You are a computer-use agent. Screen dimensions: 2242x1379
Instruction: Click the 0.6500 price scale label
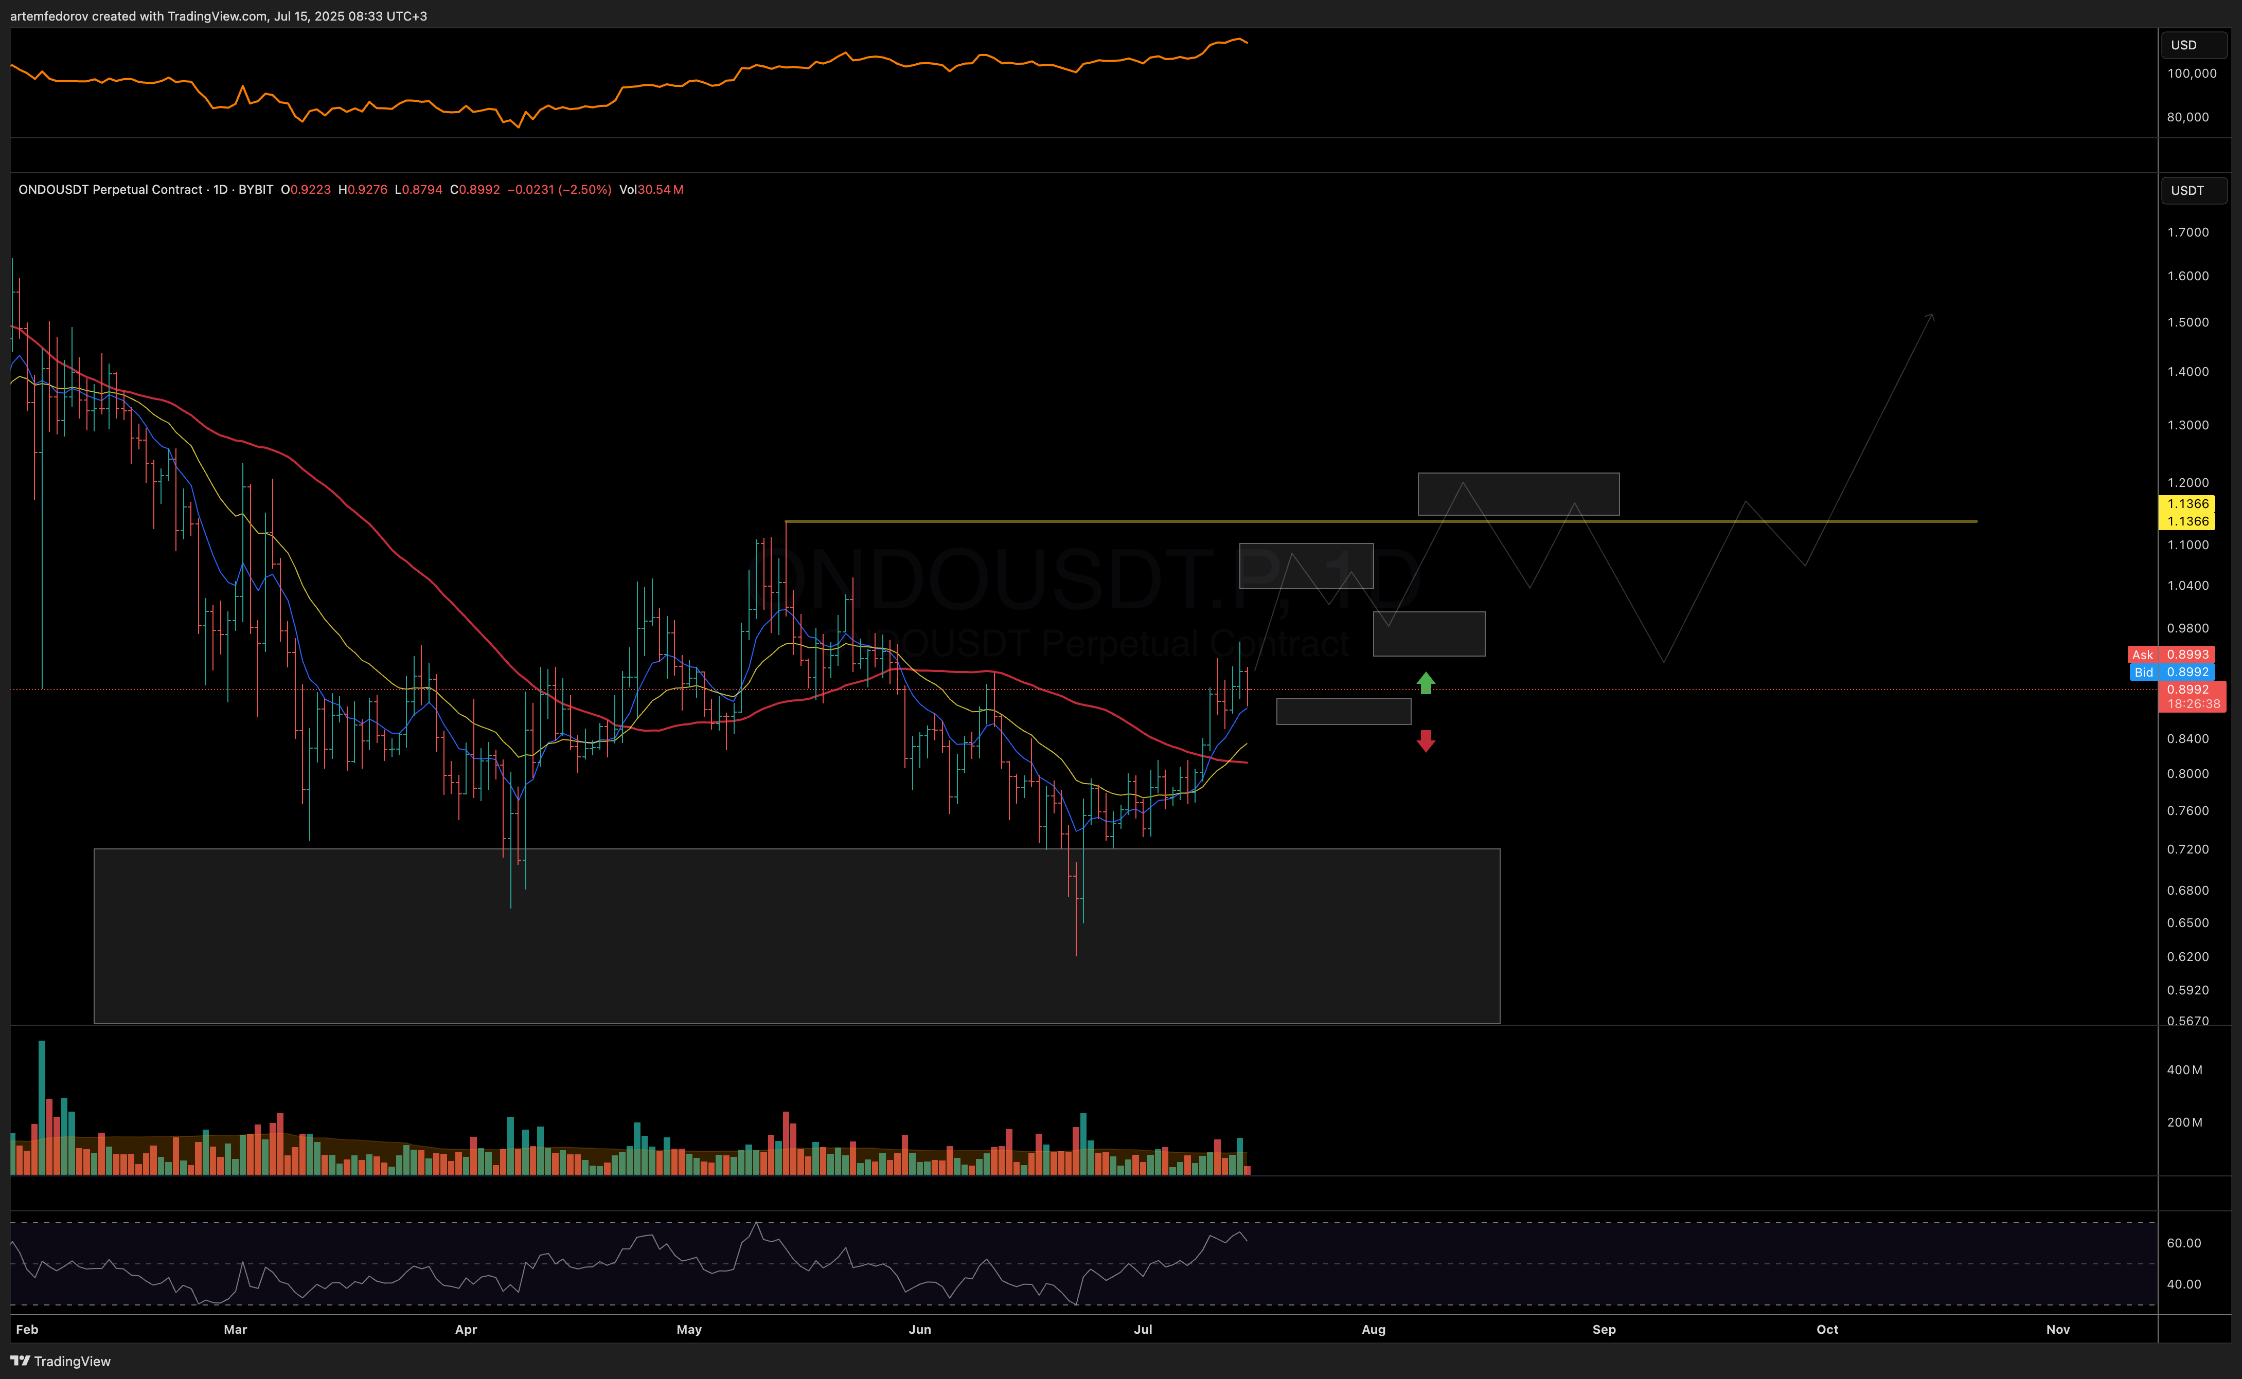pos(2188,923)
